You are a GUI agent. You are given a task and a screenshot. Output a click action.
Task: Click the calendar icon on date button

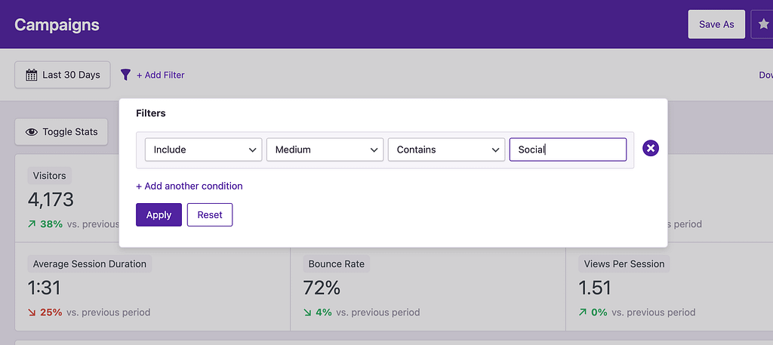[x=32, y=75]
